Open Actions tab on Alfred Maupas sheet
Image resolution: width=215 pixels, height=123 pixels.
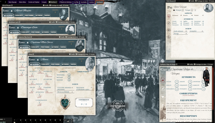(x=39, y=16)
